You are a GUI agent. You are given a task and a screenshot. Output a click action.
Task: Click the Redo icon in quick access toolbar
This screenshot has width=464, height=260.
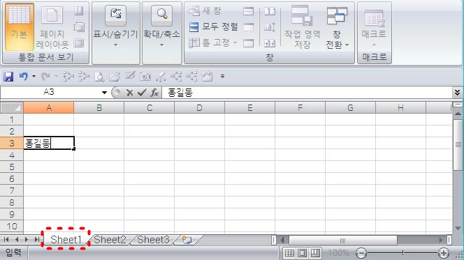[x=46, y=77]
